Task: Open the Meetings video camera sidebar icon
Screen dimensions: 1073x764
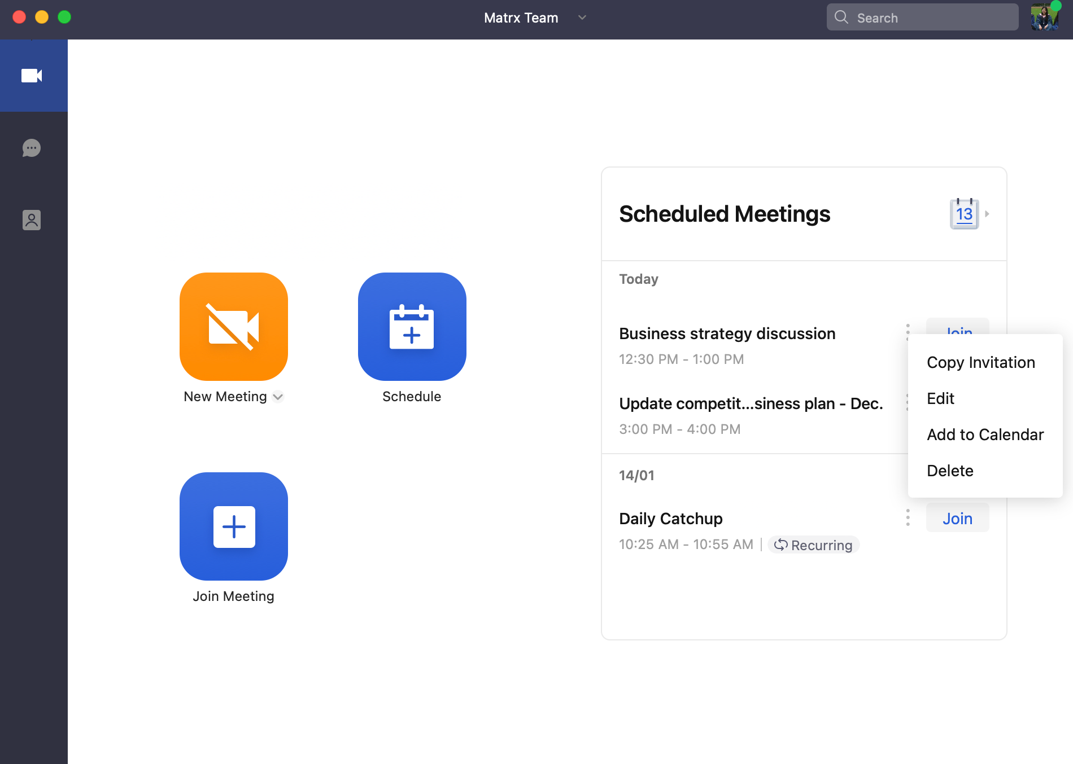Action: pyautogui.click(x=32, y=76)
